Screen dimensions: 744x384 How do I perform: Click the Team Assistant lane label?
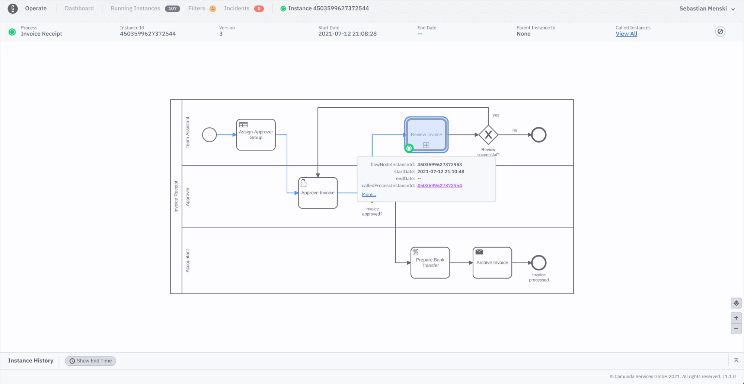188,133
